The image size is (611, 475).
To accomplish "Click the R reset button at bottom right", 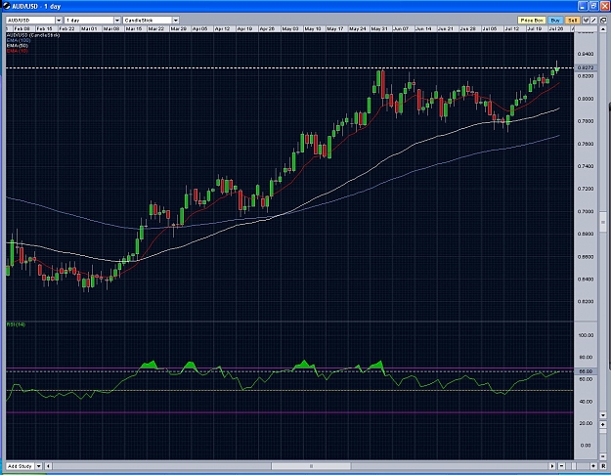I will pos(603,466).
